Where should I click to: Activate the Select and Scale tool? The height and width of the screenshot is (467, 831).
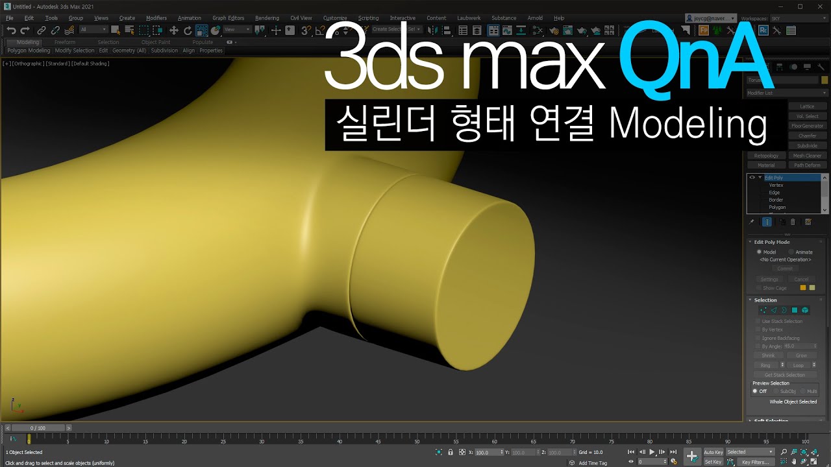[x=202, y=30]
